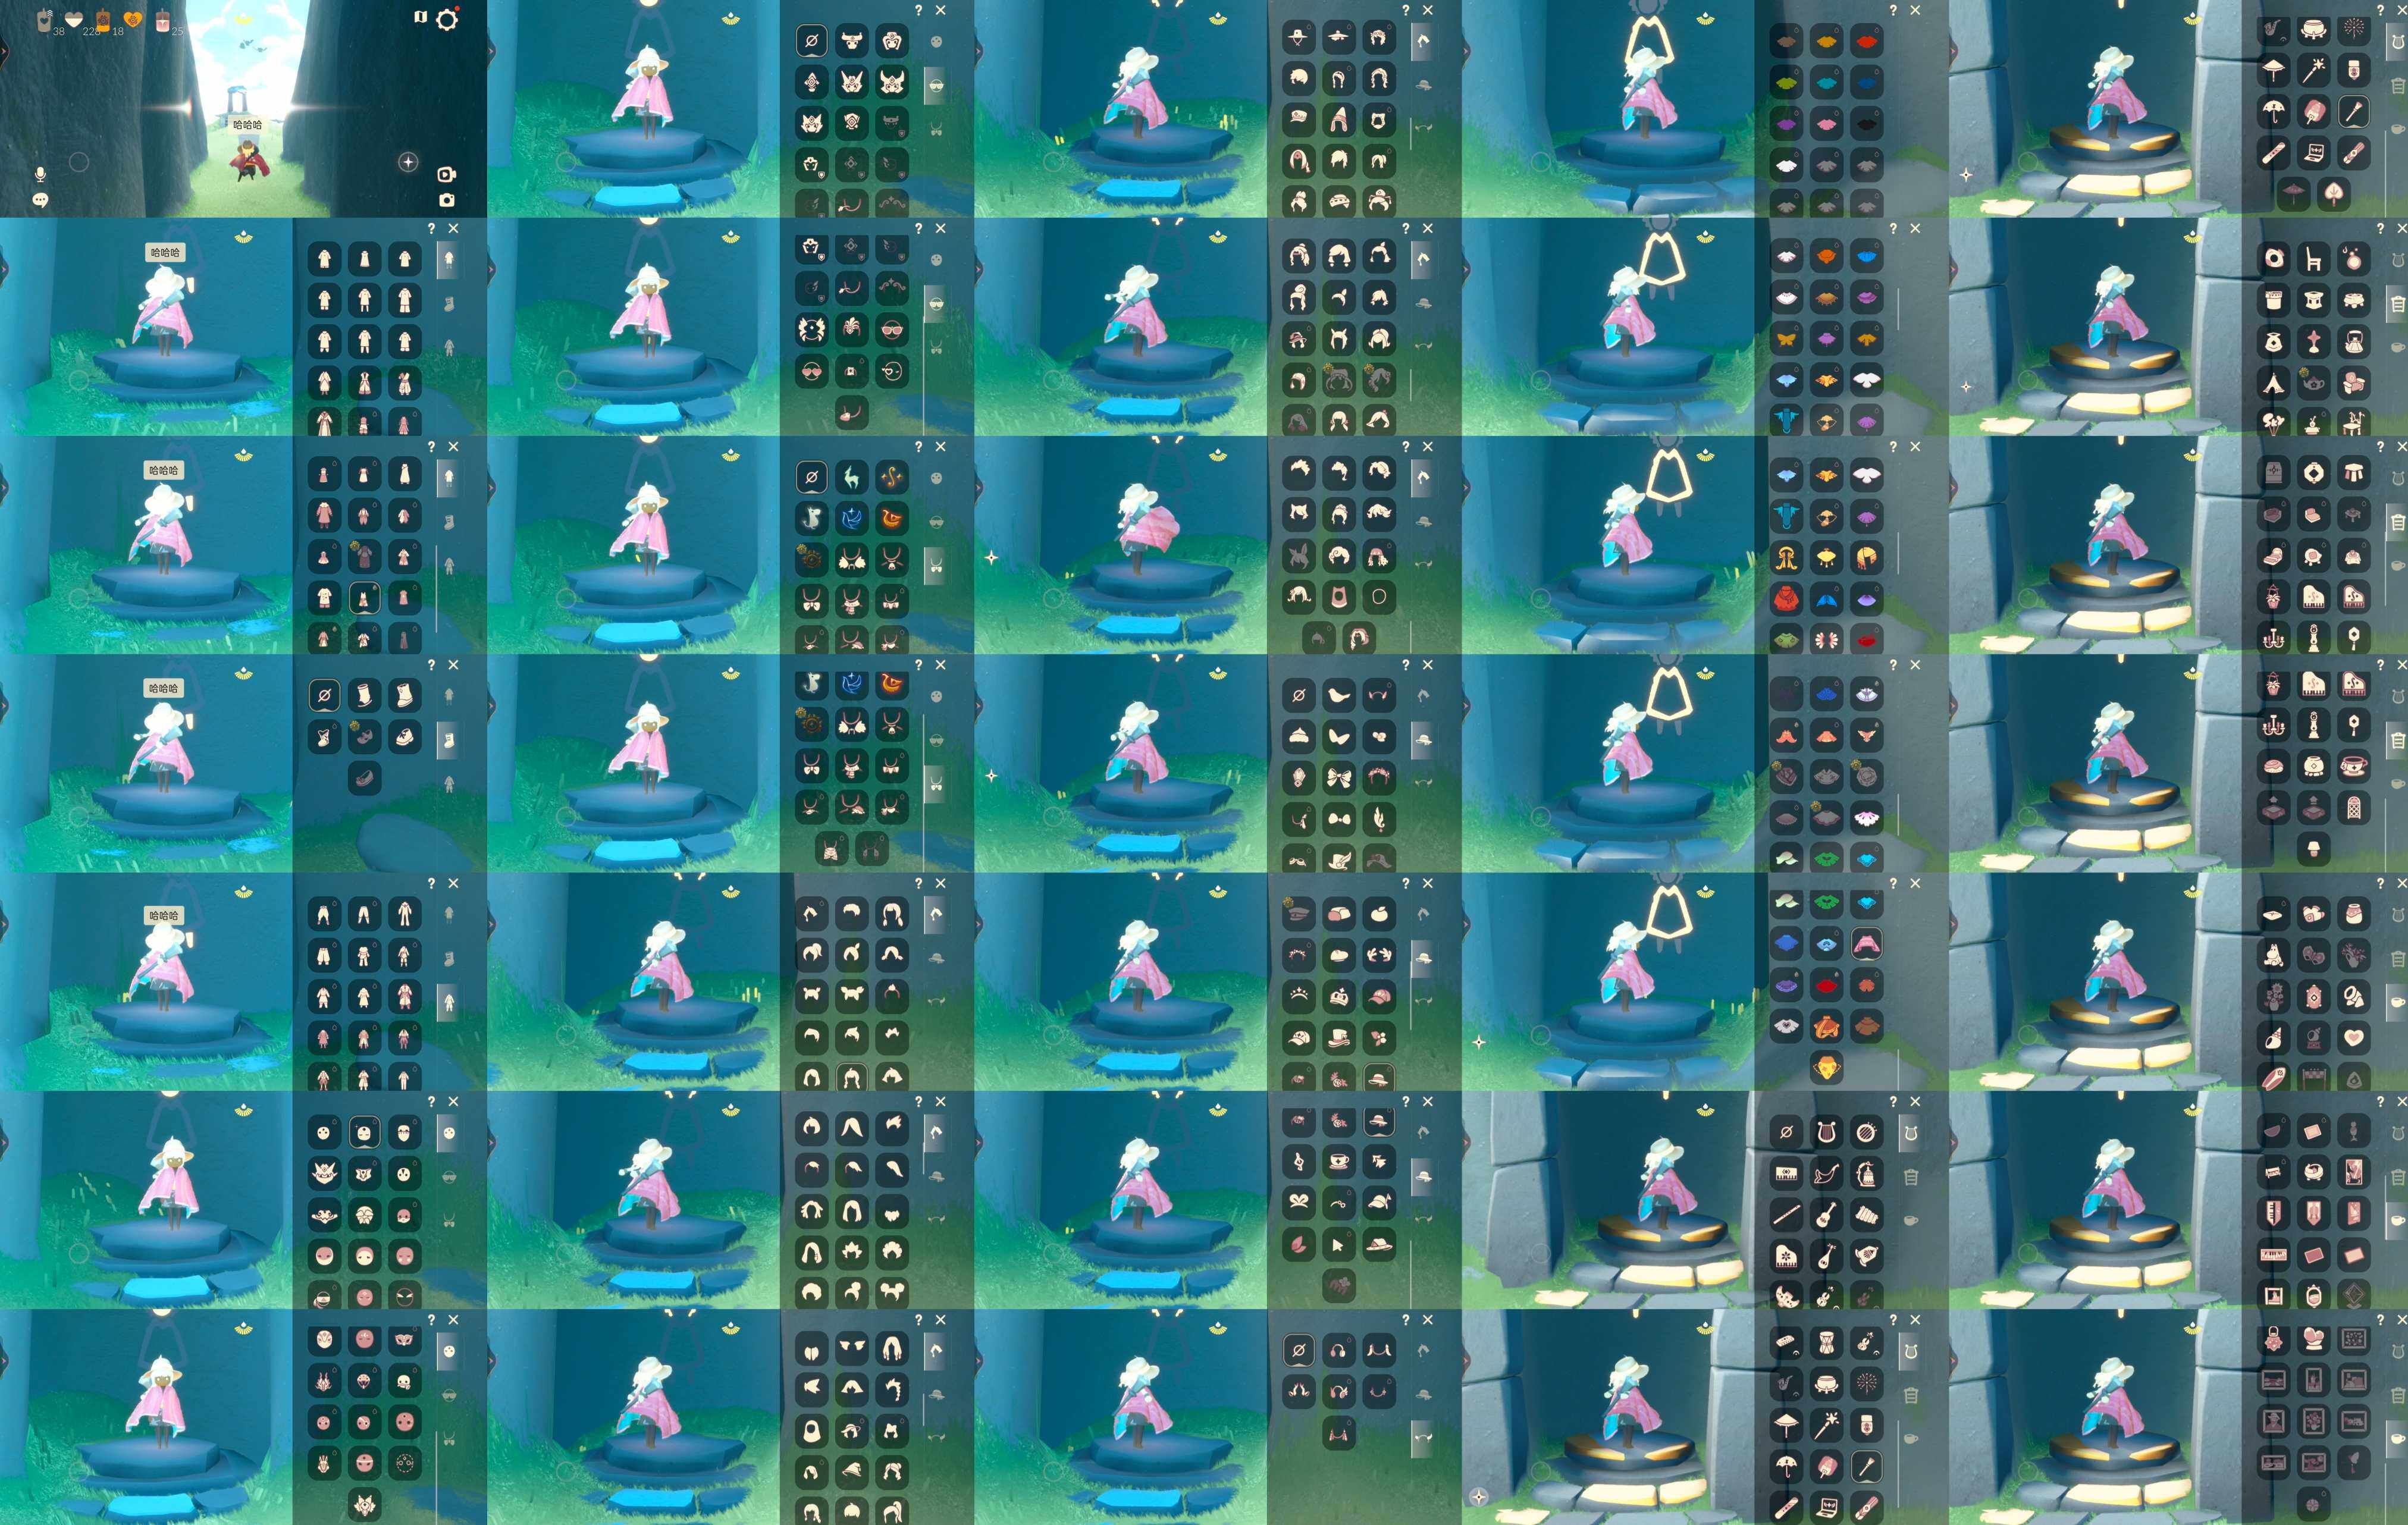The height and width of the screenshot is (1525, 2408).
Task: Choose the empty option beside the llama pendant
Action: (811, 477)
